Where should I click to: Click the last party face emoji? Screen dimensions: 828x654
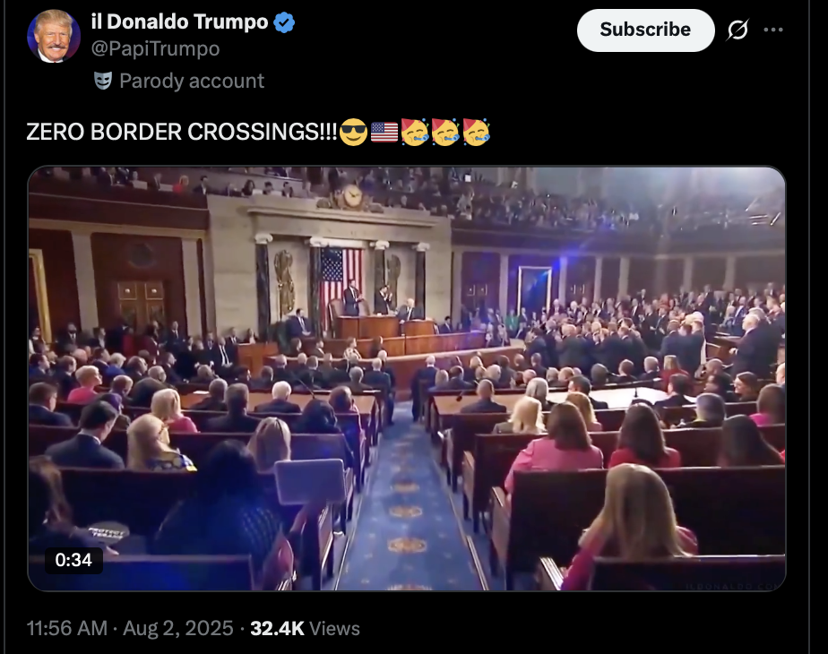pyautogui.click(x=477, y=132)
